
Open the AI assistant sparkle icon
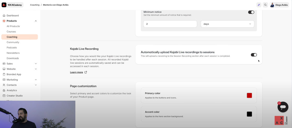[x=259, y=5]
